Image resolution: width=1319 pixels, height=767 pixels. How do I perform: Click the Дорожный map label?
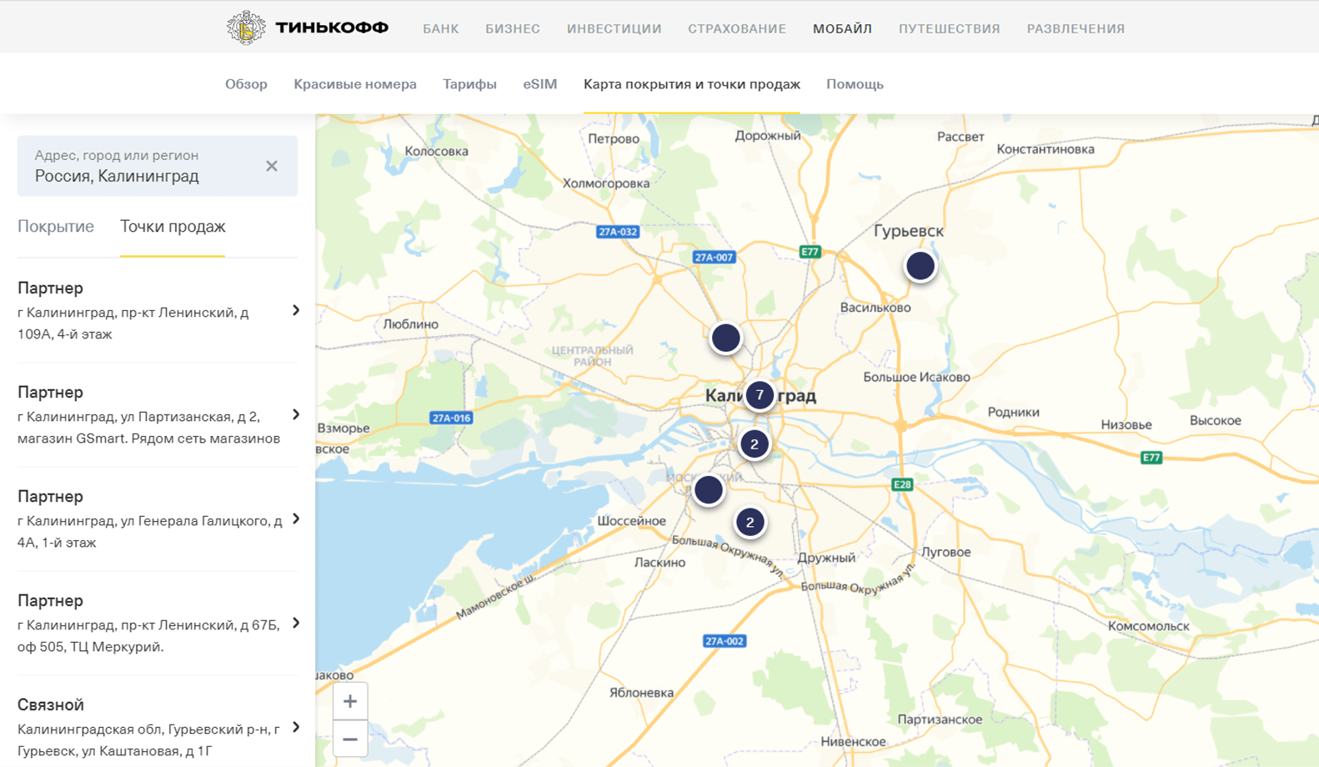[768, 136]
